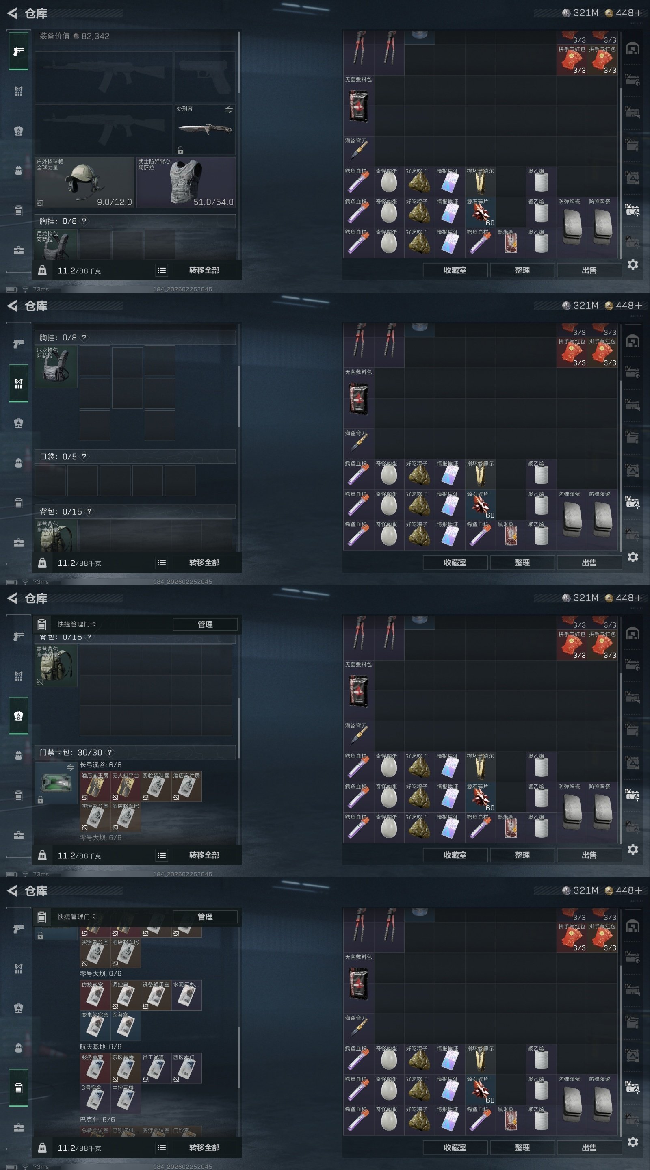Select the 服务器室 keycard under 航天基地

point(95,1068)
